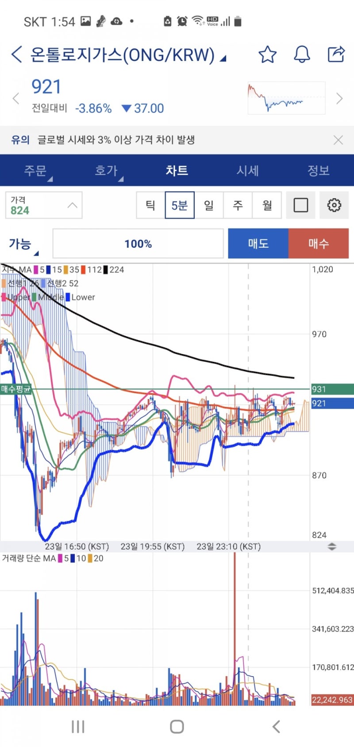Click the blue 921 current price tag
Screen dimensions: 354x747
pyautogui.click(x=332, y=403)
